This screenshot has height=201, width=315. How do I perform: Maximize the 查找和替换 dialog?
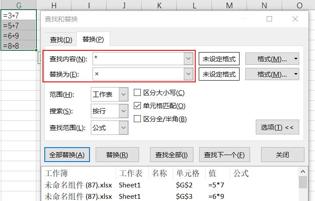[x=269, y=19]
